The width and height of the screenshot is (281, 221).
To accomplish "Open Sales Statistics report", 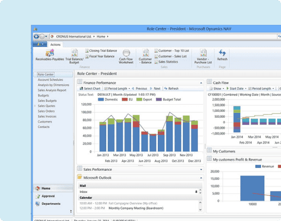I will point(166,62).
